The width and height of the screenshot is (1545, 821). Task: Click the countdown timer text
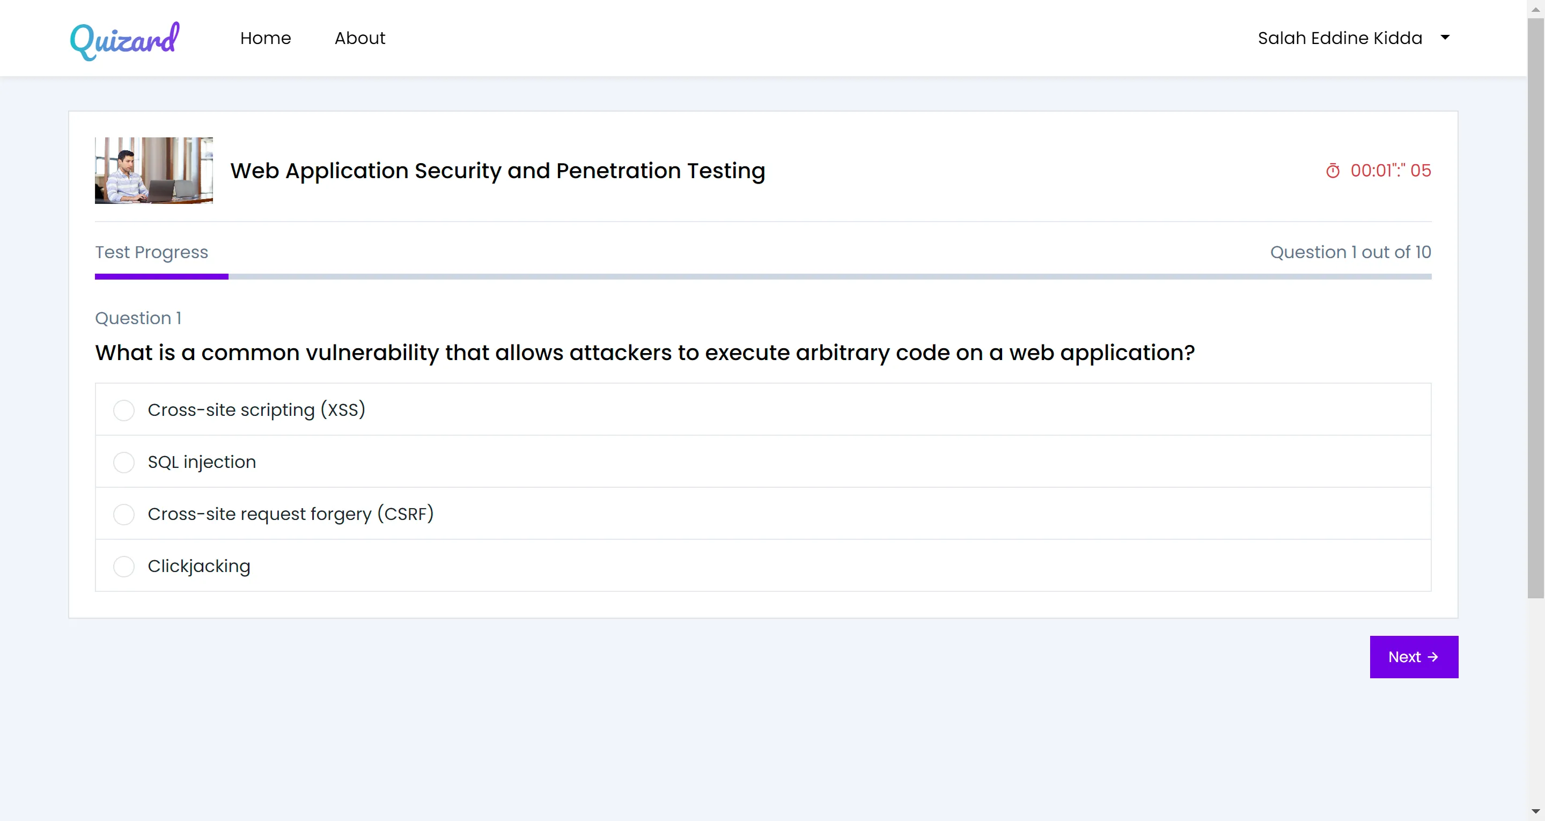1390,171
